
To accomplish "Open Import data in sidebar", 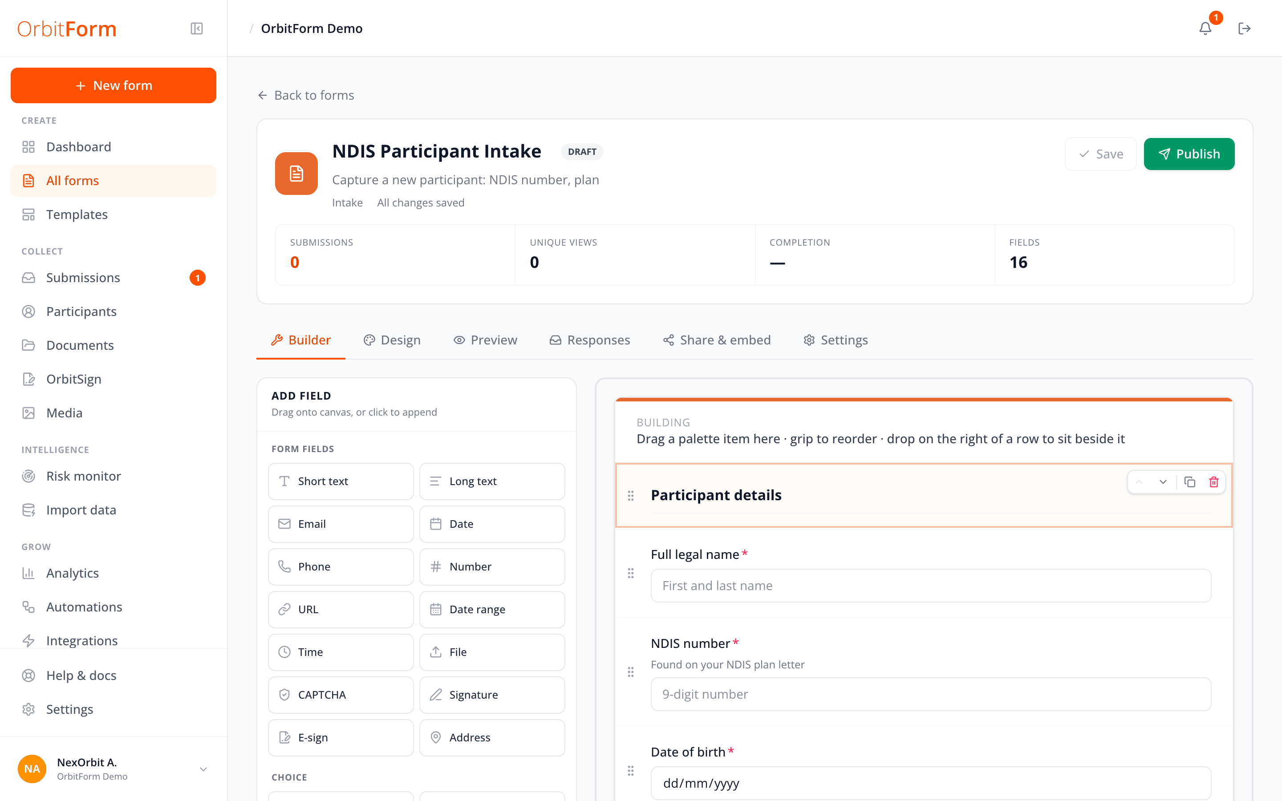I will click(114, 510).
